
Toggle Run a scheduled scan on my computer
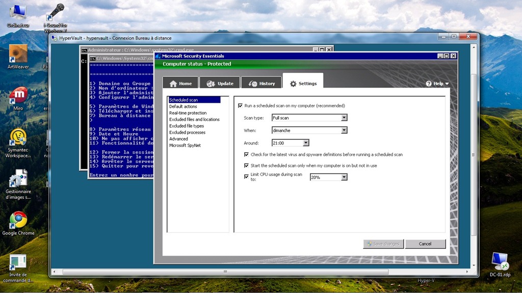pyautogui.click(x=241, y=106)
